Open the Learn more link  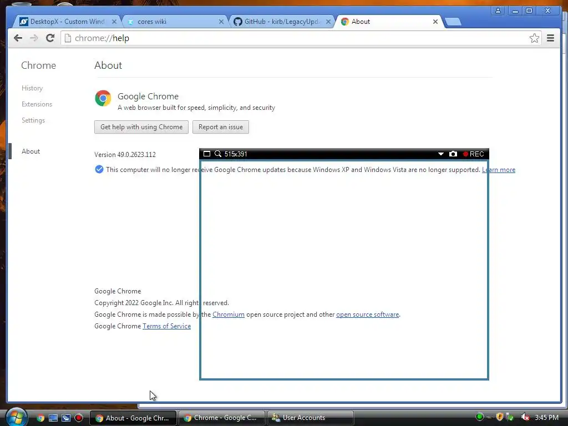(499, 170)
